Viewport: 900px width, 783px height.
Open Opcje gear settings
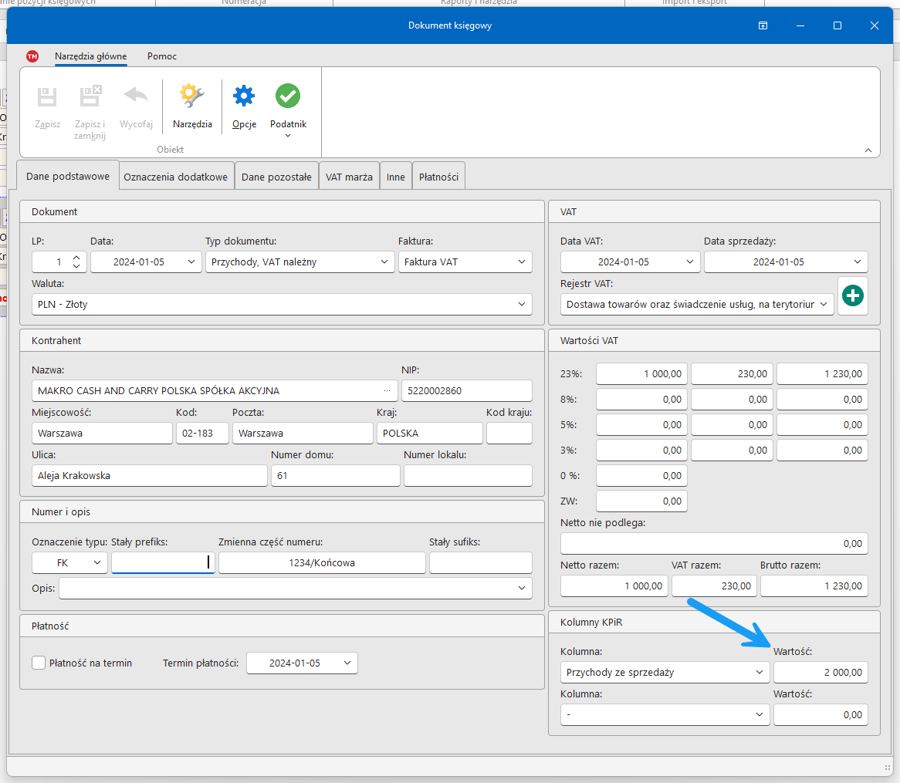click(244, 96)
